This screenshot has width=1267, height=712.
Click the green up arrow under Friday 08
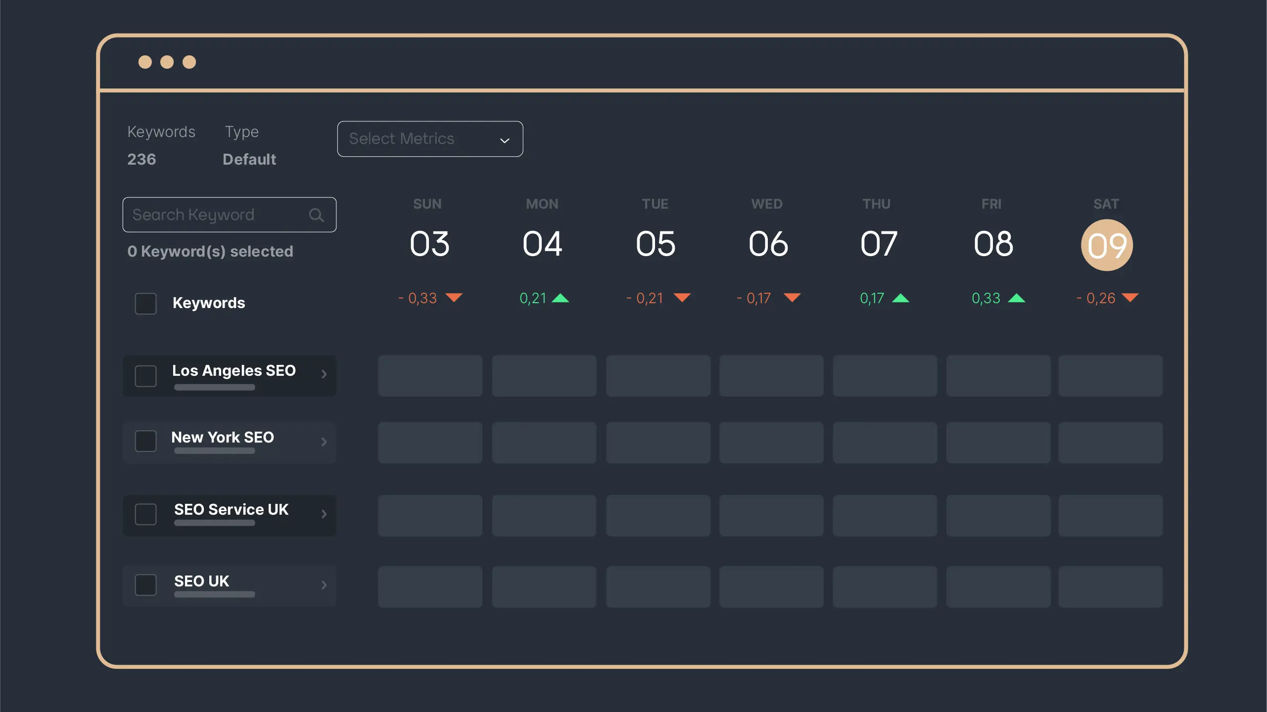(x=1016, y=298)
